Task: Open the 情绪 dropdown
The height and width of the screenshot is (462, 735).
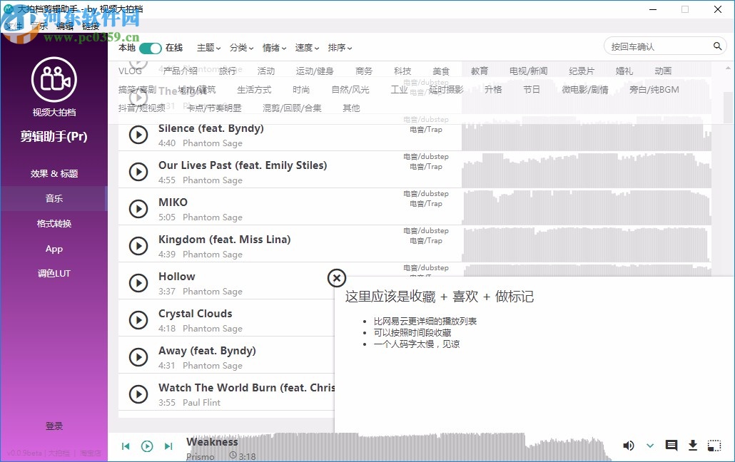Action: (274, 48)
